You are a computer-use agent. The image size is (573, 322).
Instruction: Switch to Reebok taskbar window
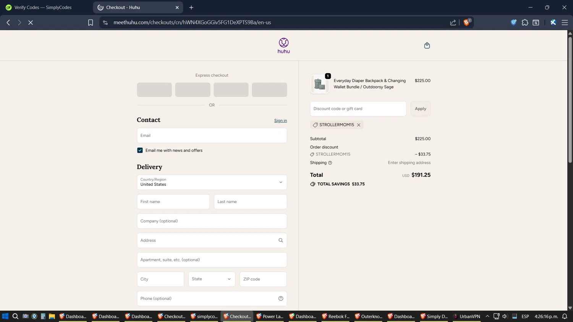[336, 316]
